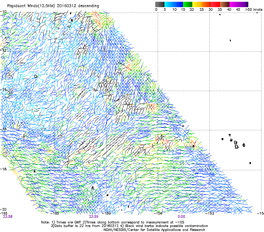
Task: Click the cyan 5-10 knots legend color
Action: 169,4
